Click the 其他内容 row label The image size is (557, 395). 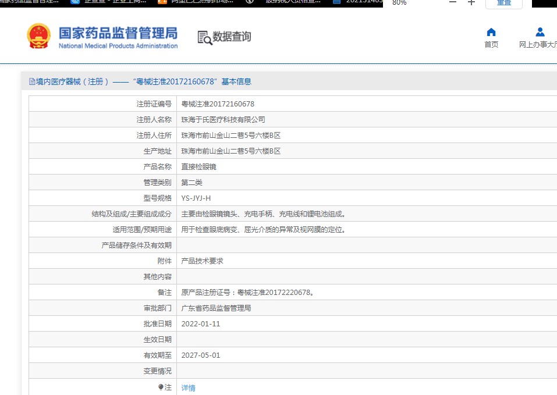(x=157, y=276)
